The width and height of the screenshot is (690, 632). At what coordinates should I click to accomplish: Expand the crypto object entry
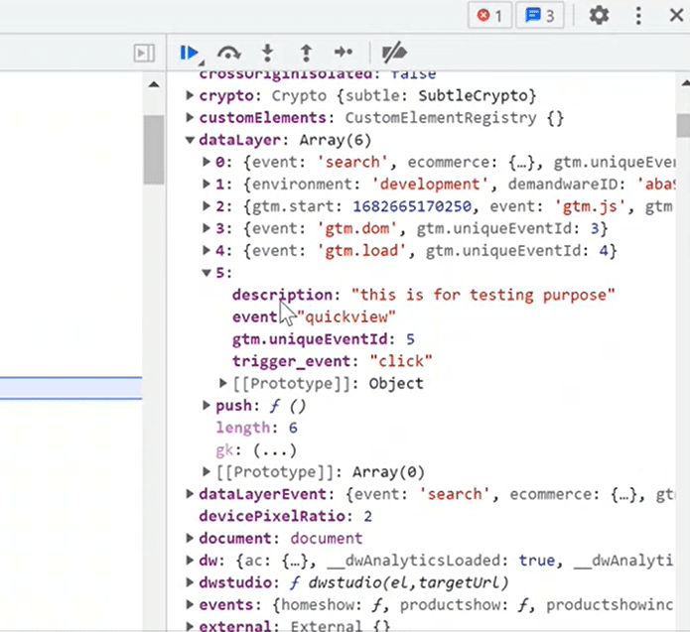click(x=191, y=95)
